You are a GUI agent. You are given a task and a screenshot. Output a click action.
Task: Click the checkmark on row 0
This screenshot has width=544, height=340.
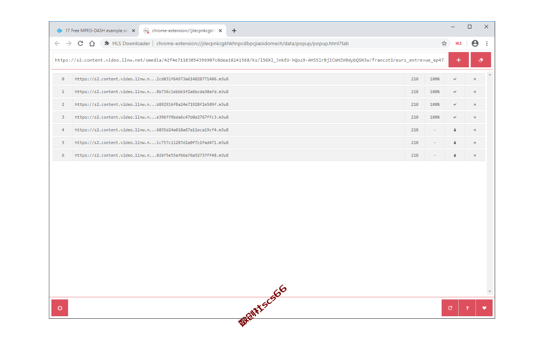pyautogui.click(x=455, y=79)
